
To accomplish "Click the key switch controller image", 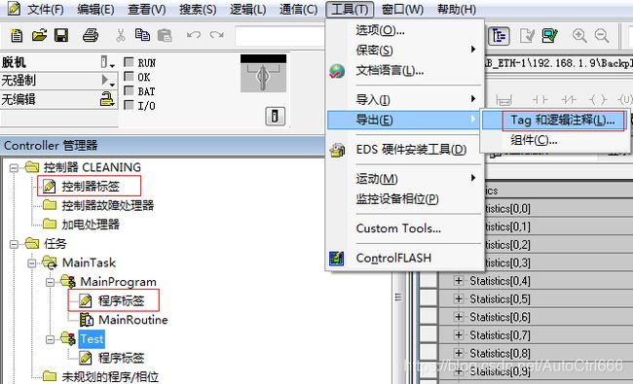I will 263,74.
